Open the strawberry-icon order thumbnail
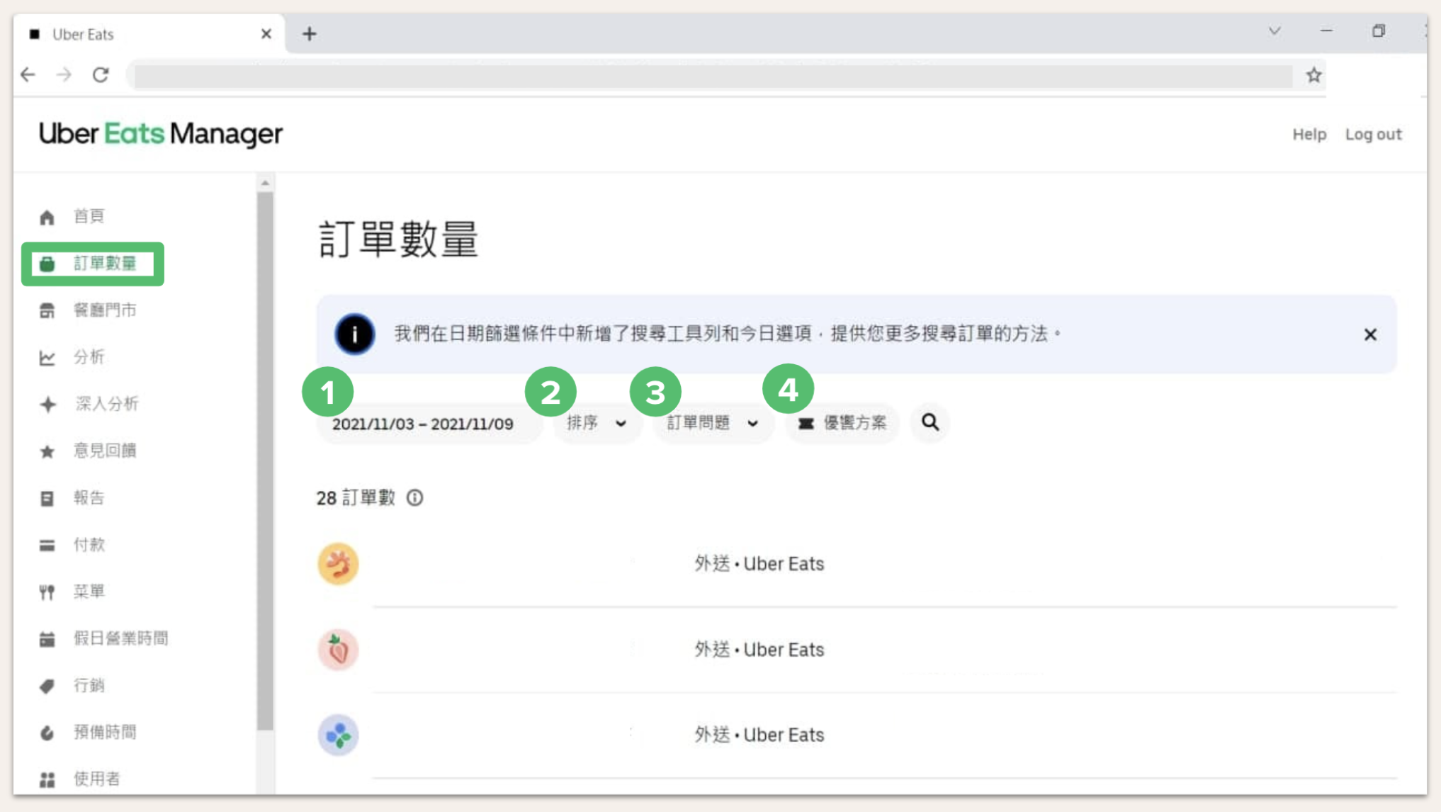The image size is (1441, 812). pos(338,650)
